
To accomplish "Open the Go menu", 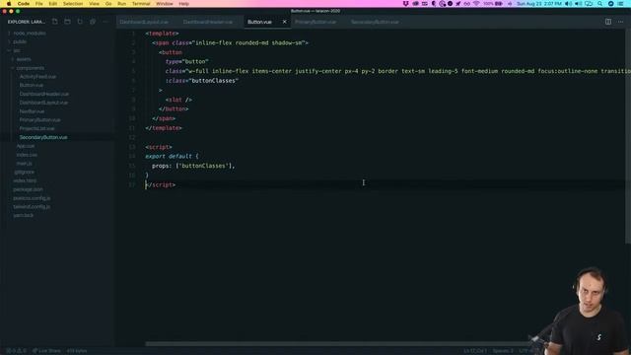I will [108, 4].
